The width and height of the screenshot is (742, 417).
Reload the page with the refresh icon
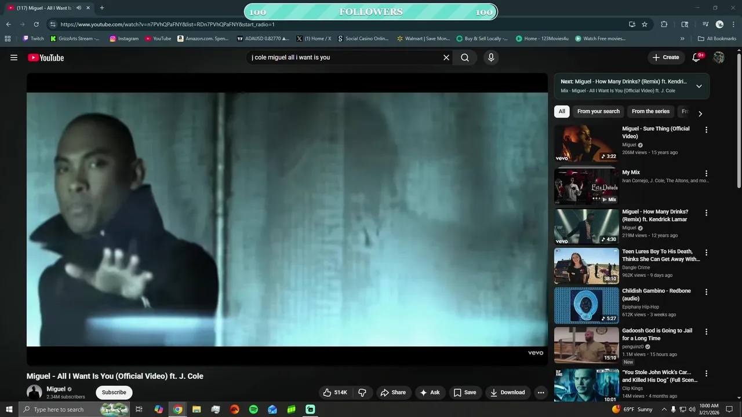pyautogui.click(x=36, y=24)
